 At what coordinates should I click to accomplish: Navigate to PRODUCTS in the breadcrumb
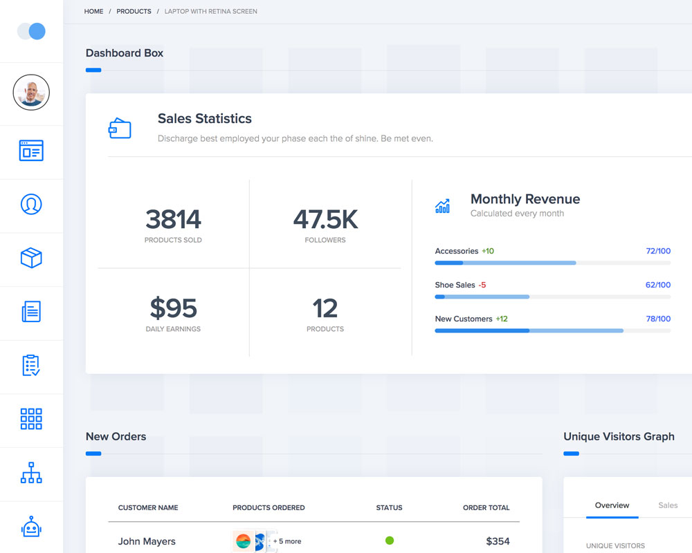pos(134,12)
